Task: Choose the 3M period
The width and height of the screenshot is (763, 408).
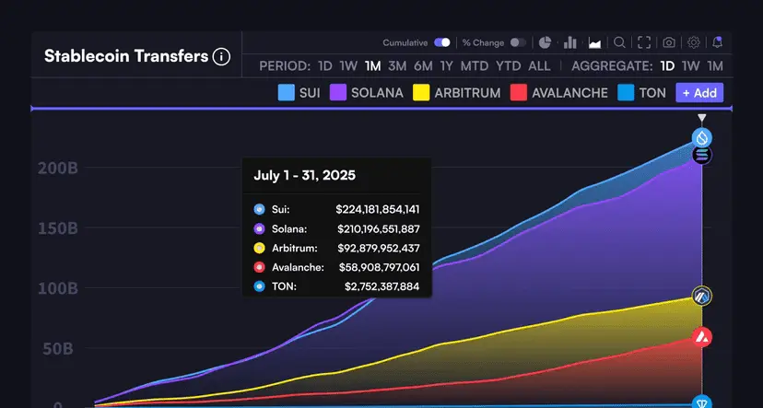Action: coord(397,66)
